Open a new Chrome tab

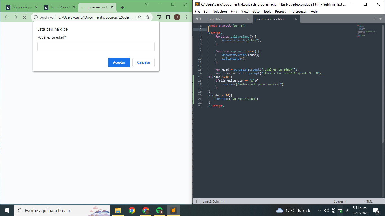pos(122,7)
